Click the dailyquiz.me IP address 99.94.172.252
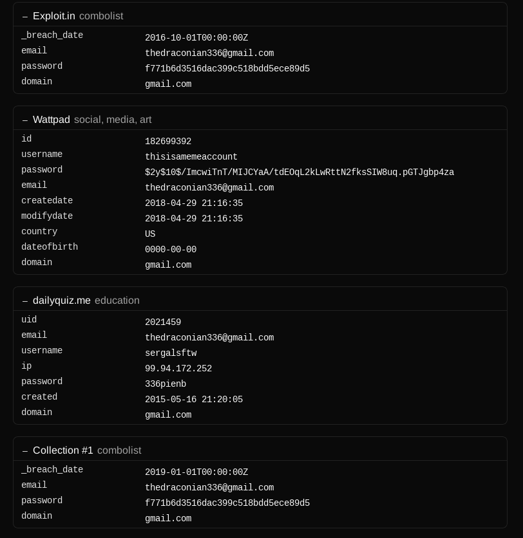Screen dimensions: 523x538 pos(178,369)
